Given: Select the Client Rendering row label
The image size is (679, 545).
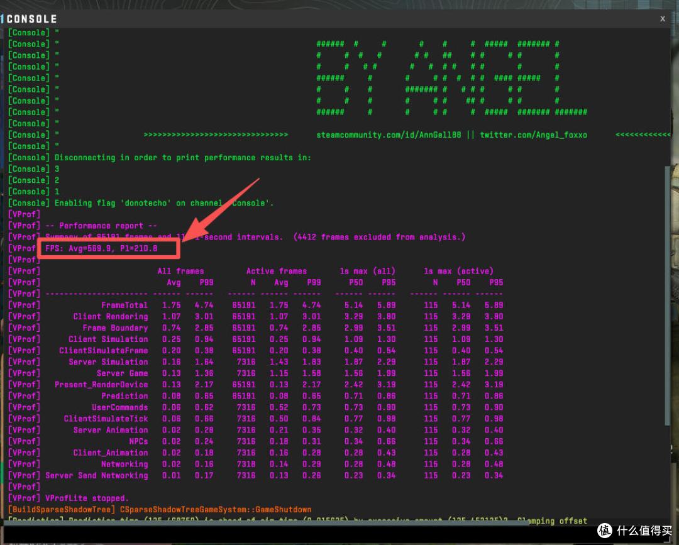Looking at the screenshot, I should click(111, 316).
